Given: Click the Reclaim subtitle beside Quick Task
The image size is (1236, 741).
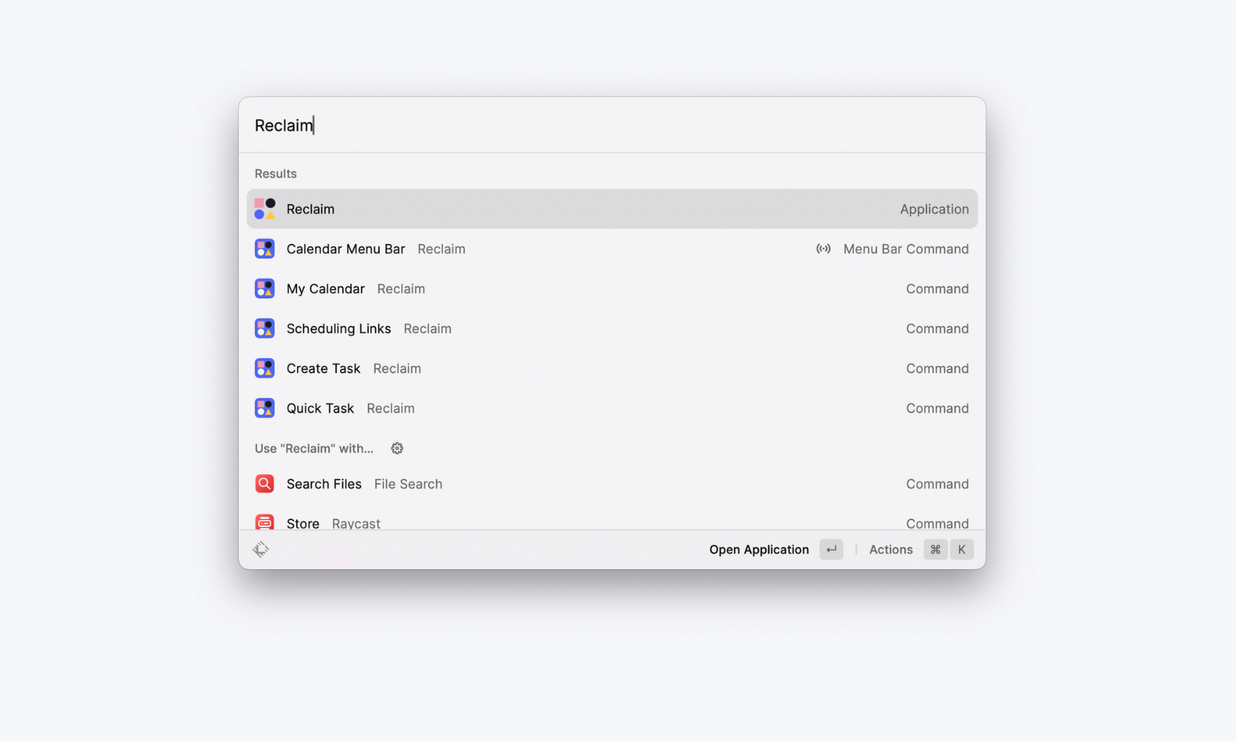Looking at the screenshot, I should [390, 408].
